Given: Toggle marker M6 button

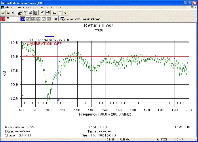Looking at the screenshot, I should [x=49, y=19].
